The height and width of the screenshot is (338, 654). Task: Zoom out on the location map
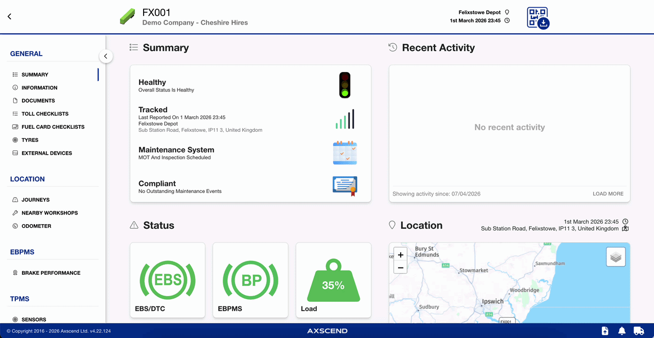coord(401,268)
